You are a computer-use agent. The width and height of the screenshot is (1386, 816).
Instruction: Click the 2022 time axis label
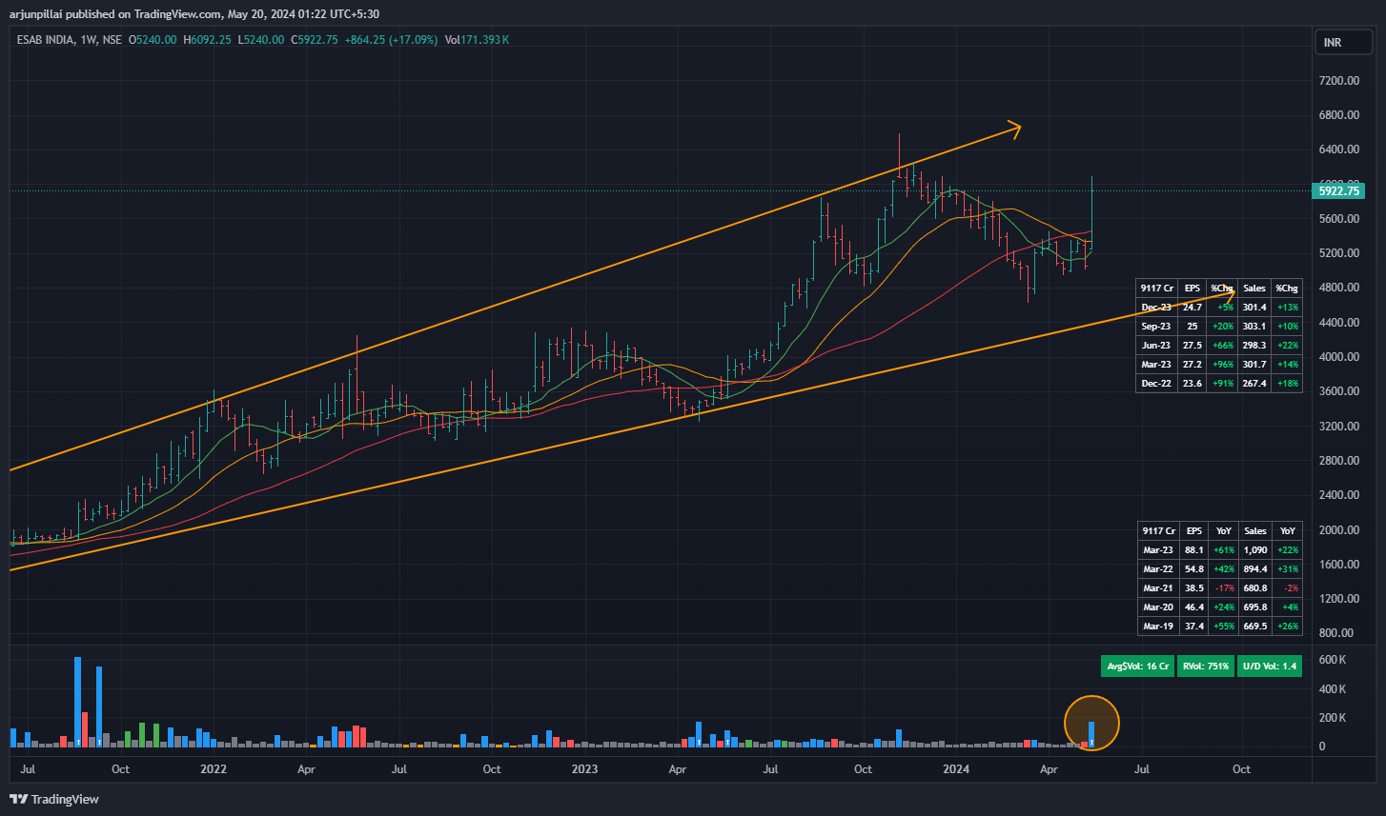click(214, 768)
